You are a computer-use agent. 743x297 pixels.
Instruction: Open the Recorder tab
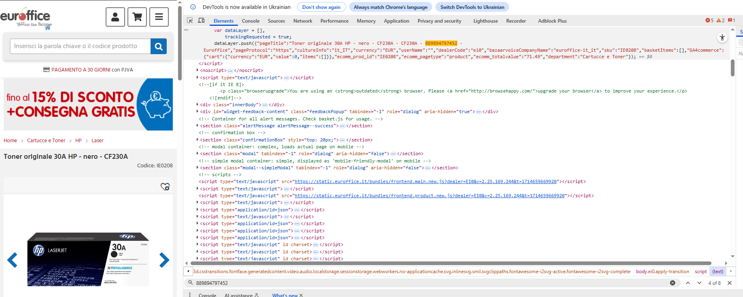tap(516, 21)
